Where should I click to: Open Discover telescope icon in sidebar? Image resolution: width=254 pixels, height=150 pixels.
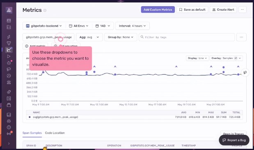tap(9, 92)
